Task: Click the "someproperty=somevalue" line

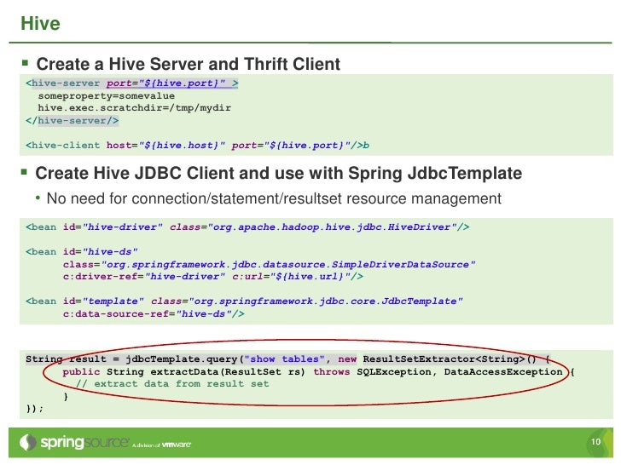Action: (106, 96)
